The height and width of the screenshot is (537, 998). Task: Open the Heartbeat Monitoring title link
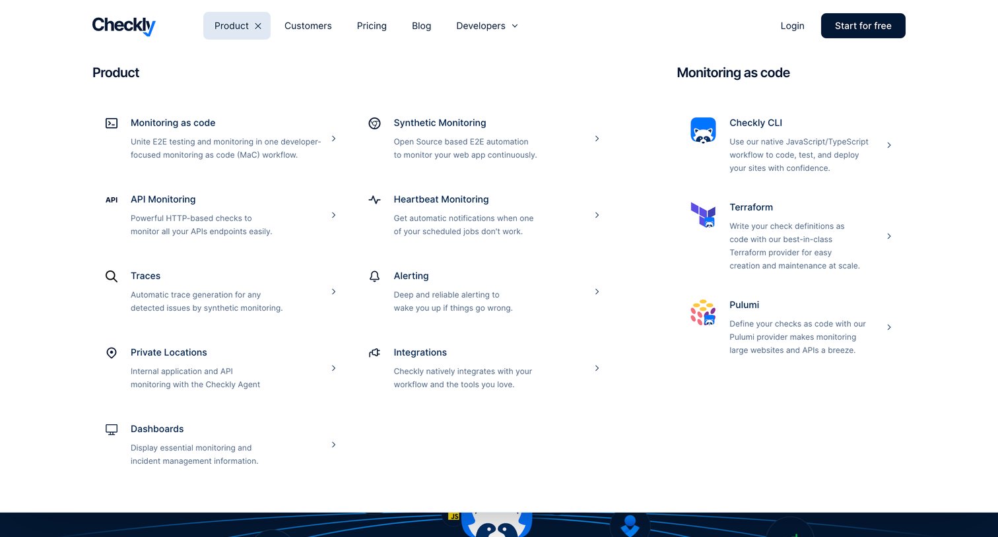click(x=441, y=199)
